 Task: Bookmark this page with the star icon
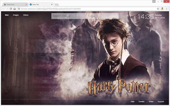pyautogui.click(x=158, y=9)
